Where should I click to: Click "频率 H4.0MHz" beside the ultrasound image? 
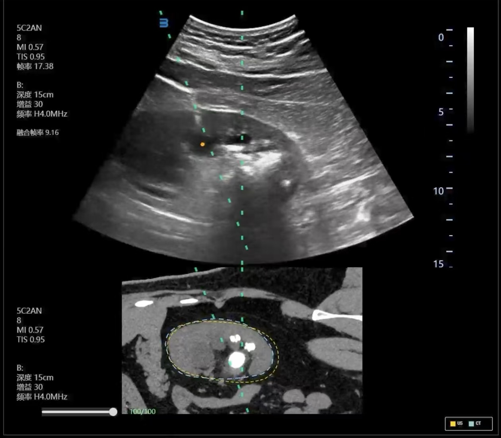pos(42,114)
